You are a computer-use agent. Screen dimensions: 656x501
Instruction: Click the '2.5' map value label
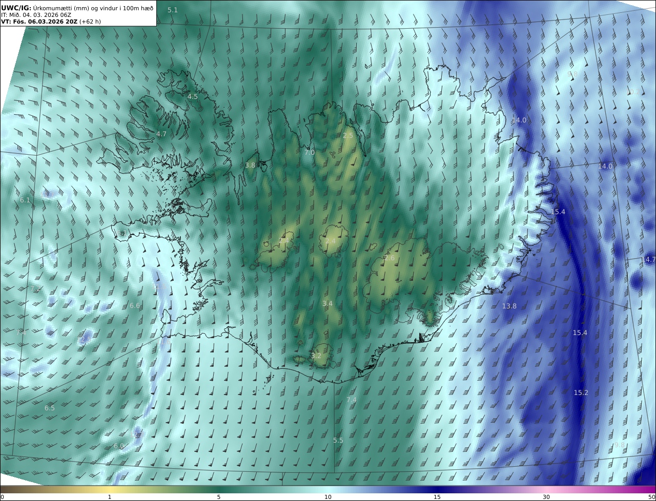pos(348,136)
